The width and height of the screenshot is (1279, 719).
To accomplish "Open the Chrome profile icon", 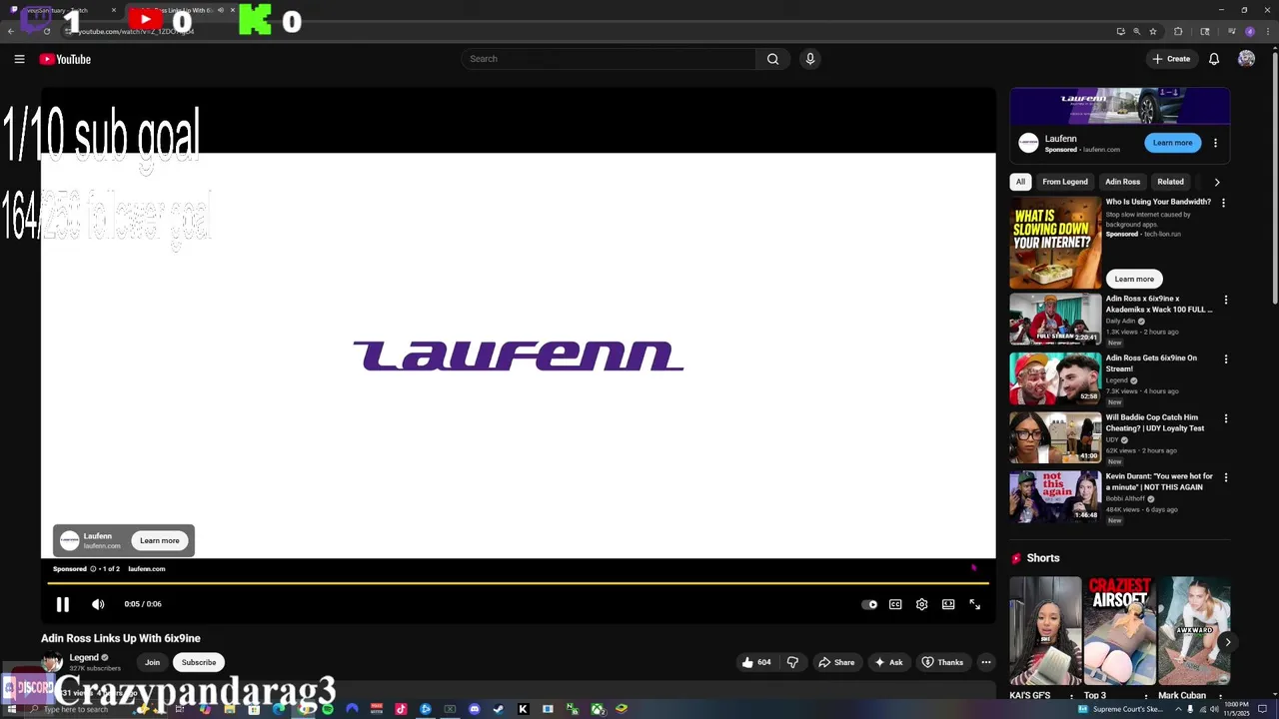I will click(x=1249, y=31).
